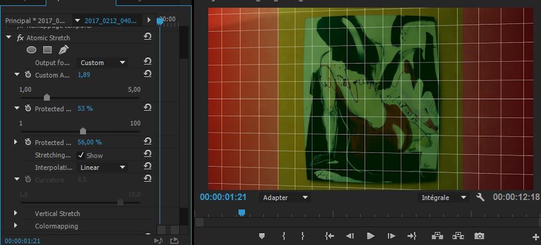Reset the Protected 53 % parameter
The width and height of the screenshot is (541, 245).
(x=147, y=108)
